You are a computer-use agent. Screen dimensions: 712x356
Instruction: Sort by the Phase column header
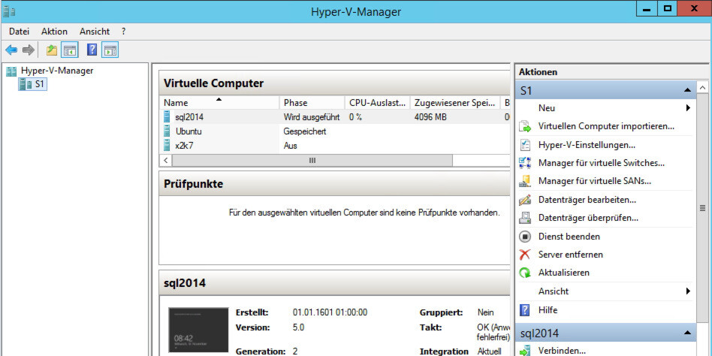point(312,103)
